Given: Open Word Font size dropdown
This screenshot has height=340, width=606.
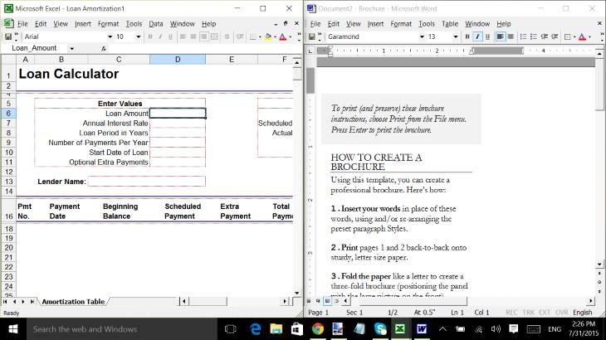Looking at the screenshot, I should tap(455, 36).
